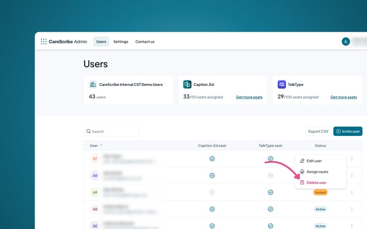Viewport: 367px width, 229px height.
Task: Toggle unassigned Caption.Ed seat for AR user
Action: (x=212, y=192)
